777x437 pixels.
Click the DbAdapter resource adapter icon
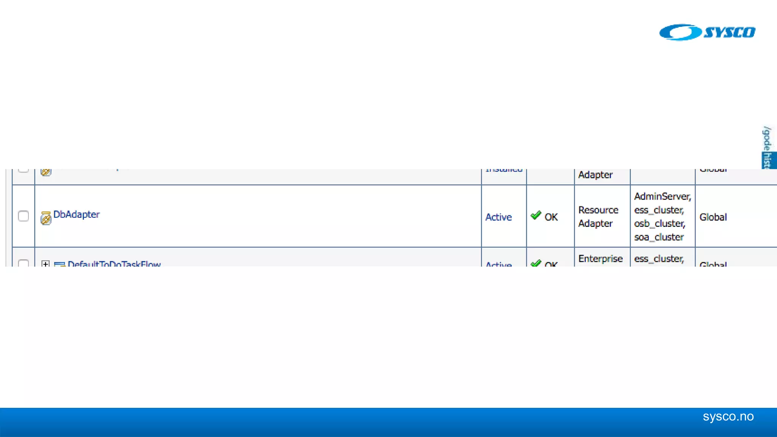tap(46, 218)
